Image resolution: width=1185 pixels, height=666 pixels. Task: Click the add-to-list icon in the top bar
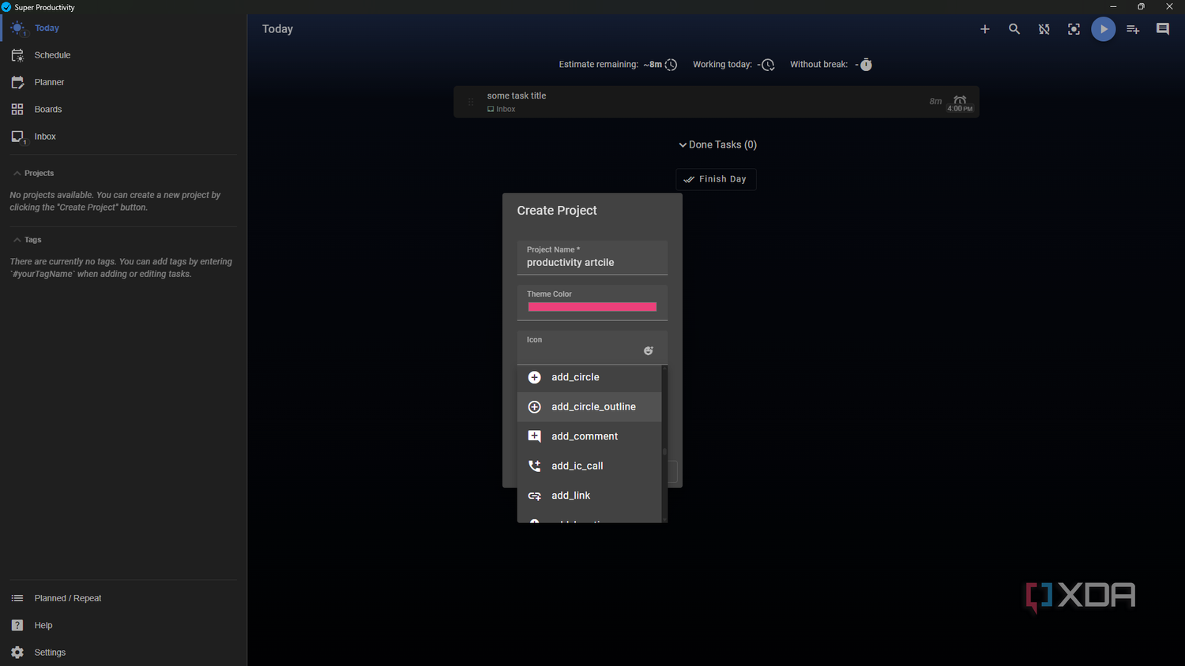point(1133,29)
